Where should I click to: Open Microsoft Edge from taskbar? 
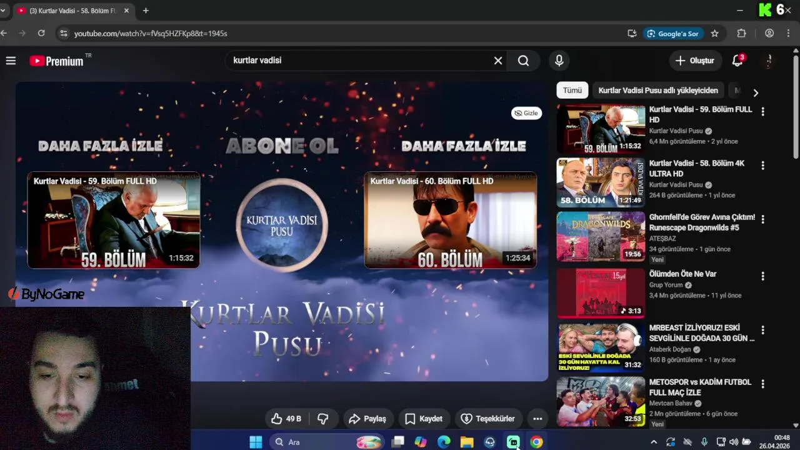tap(444, 442)
